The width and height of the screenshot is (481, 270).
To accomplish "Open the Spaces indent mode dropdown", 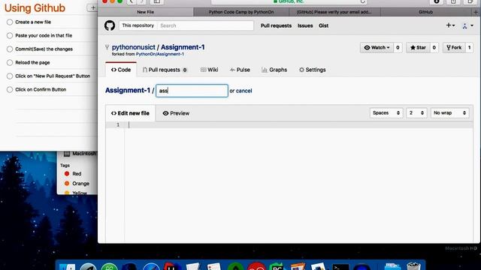I will pyautogui.click(x=386, y=113).
